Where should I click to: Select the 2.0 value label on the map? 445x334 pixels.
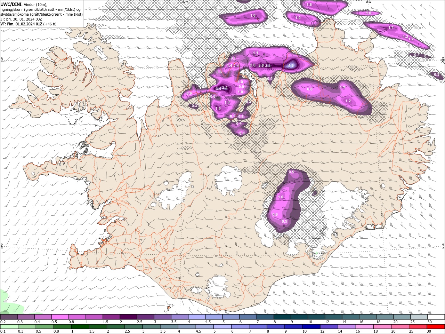coord(253,65)
